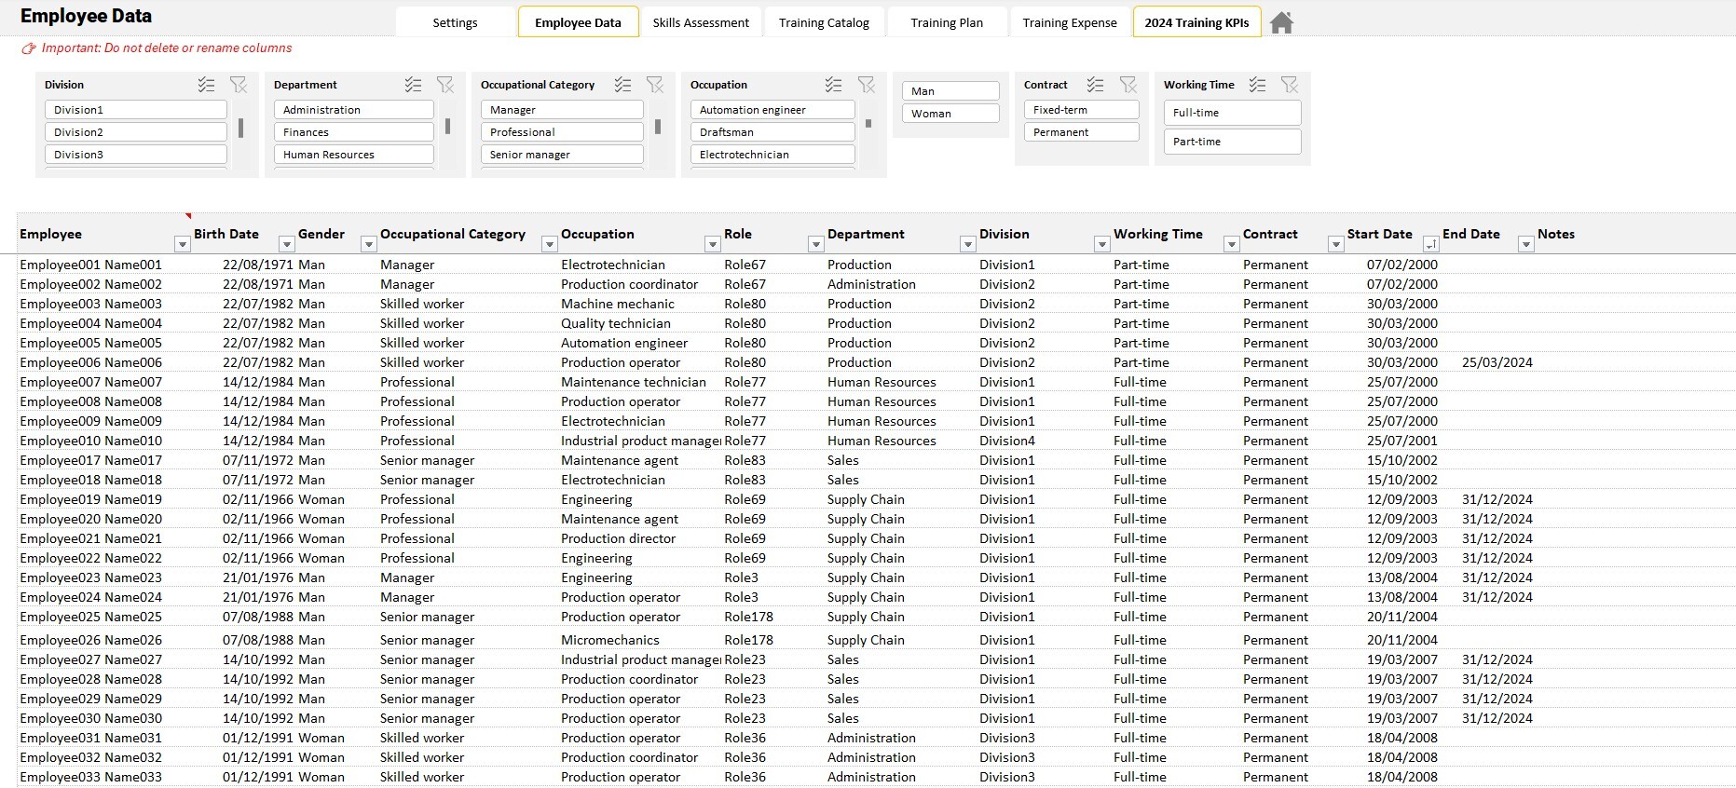Filter by Full-time working time
This screenshot has width=1736, height=788.
click(x=1232, y=113)
